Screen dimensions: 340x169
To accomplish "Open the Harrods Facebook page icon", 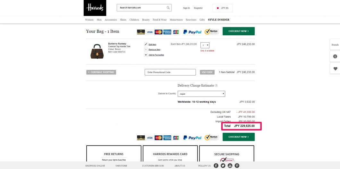I will [216, 166].
